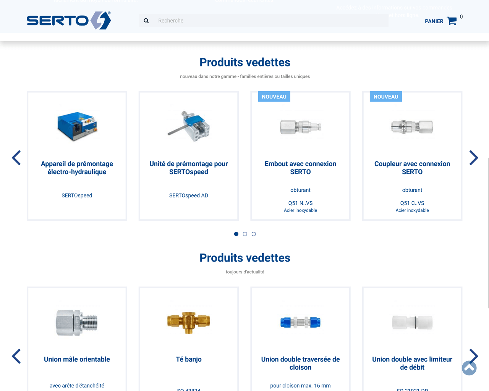Screen dimensions: 489x391
Task: Select third carousel page dot
Action: 254,234
